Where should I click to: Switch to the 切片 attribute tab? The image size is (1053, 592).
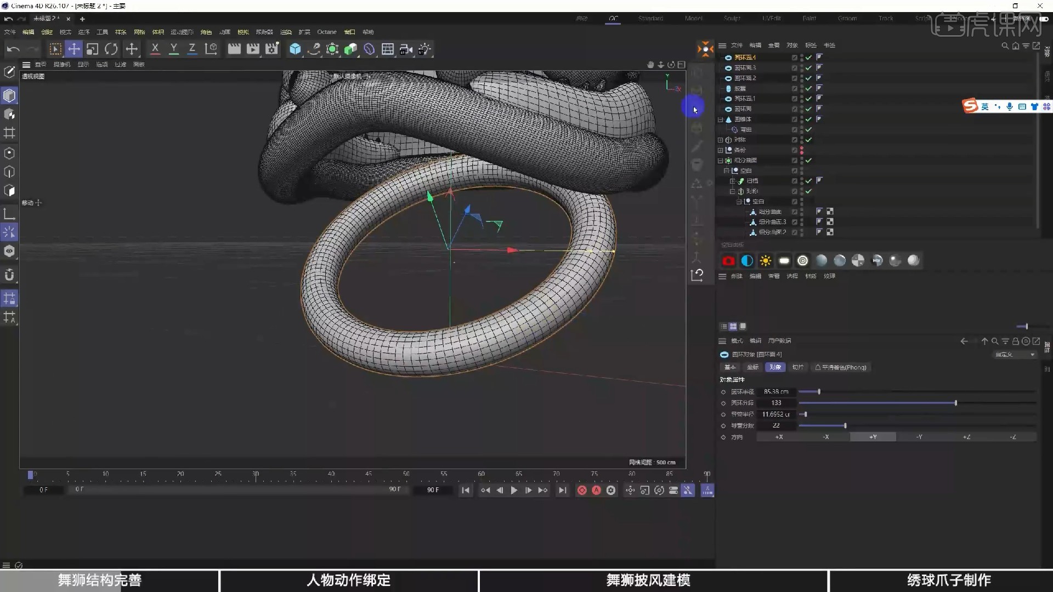coord(798,367)
